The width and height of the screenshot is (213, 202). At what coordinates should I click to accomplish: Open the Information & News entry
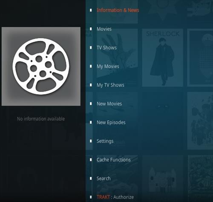point(118,10)
